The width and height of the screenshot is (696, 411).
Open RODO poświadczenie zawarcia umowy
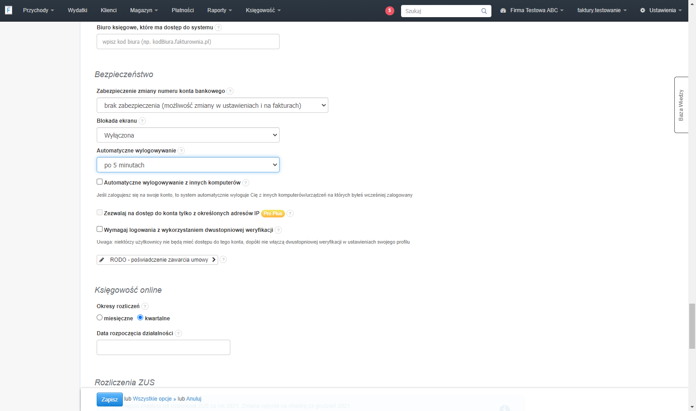[157, 260]
